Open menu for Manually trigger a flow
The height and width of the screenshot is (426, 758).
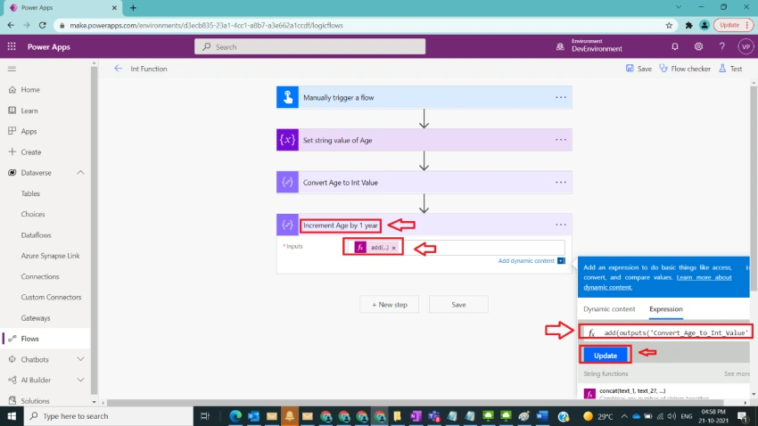(x=560, y=97)
